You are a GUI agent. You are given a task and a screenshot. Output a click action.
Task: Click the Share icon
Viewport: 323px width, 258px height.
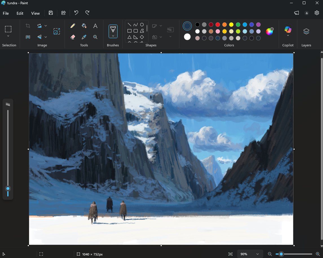[63, 13]
